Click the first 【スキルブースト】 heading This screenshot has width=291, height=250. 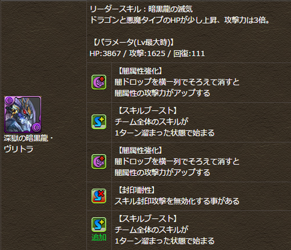coord(147,110)
